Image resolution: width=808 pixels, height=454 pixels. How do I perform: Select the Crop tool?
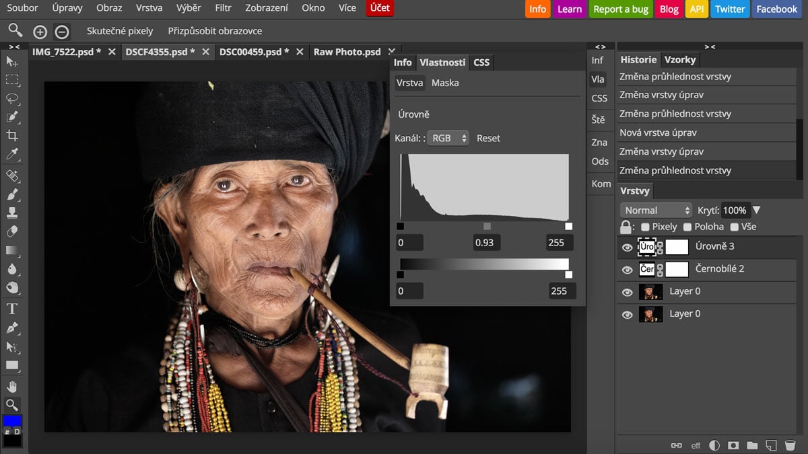pos(12,136)
